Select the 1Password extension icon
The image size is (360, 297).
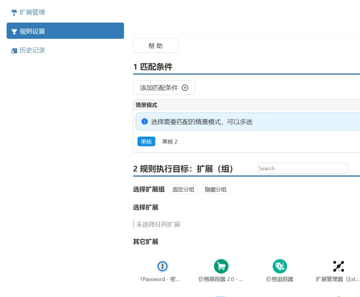click(163, 266)
